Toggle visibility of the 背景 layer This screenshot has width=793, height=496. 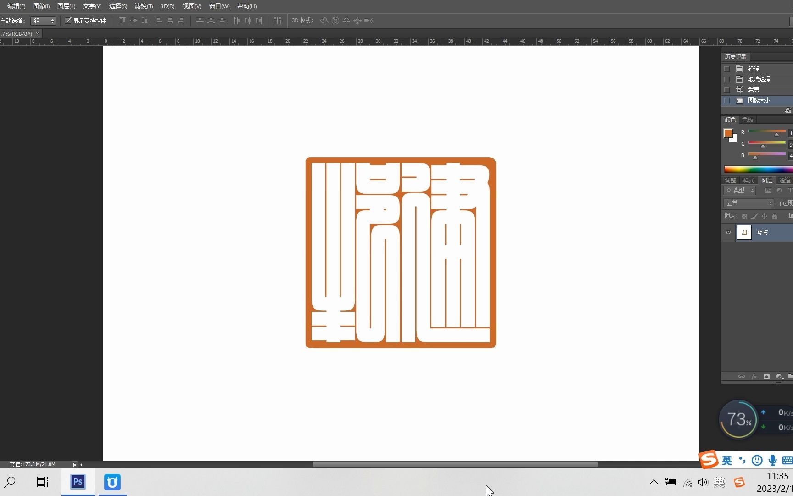pos(728,232)
